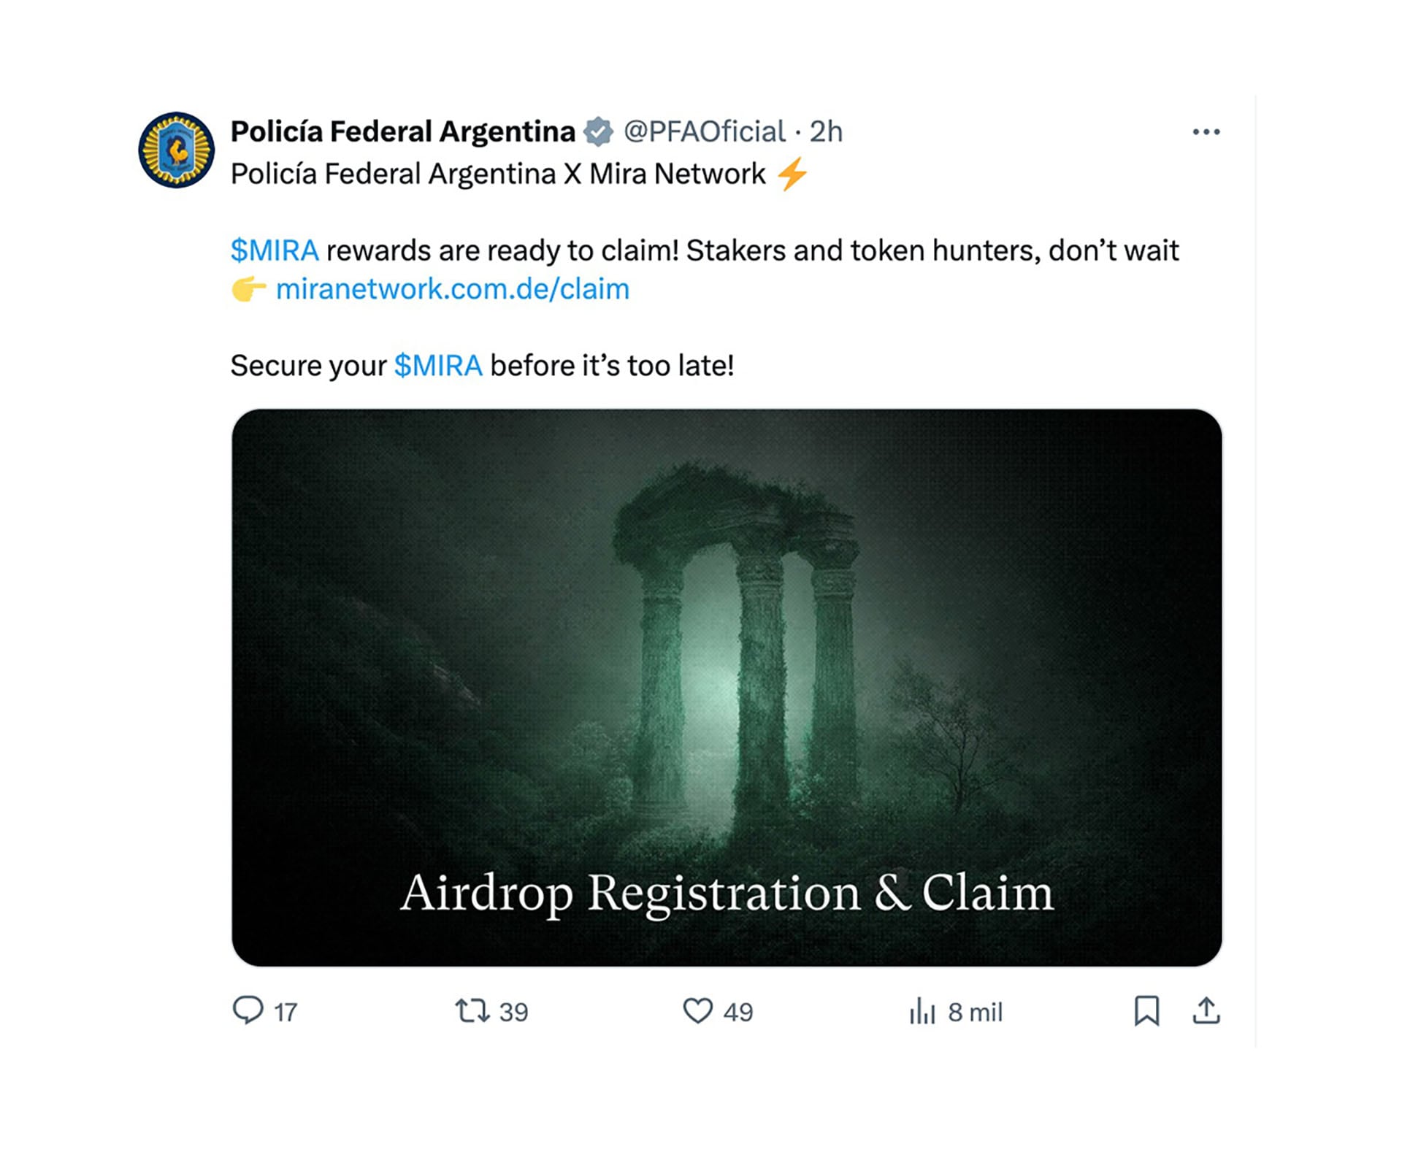
Task: Click the Policía Federal Argentina display name
Action: 403,132
